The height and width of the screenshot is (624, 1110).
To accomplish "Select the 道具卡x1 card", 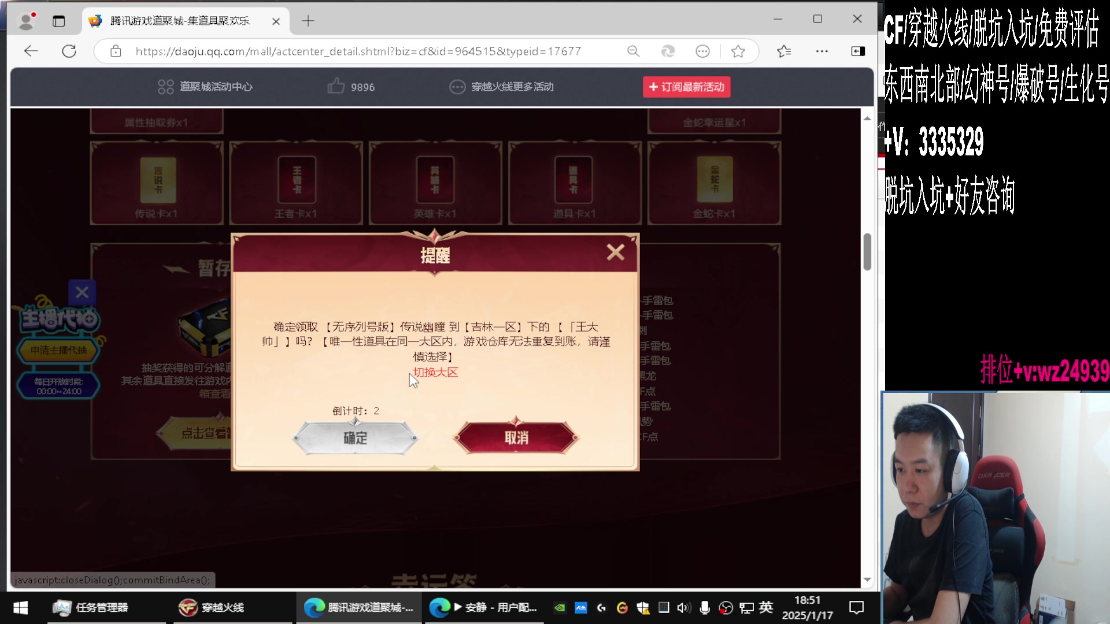I will pyautogui.click(x=574, y=183).
